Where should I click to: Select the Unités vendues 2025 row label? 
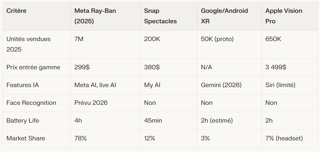click(28, 44)
